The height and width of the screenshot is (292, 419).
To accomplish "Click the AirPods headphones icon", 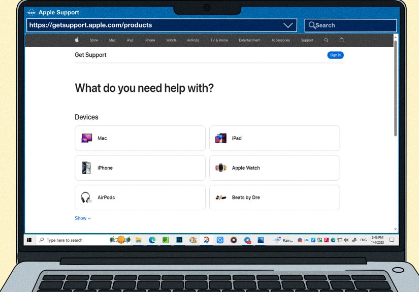I will [86, 198].
